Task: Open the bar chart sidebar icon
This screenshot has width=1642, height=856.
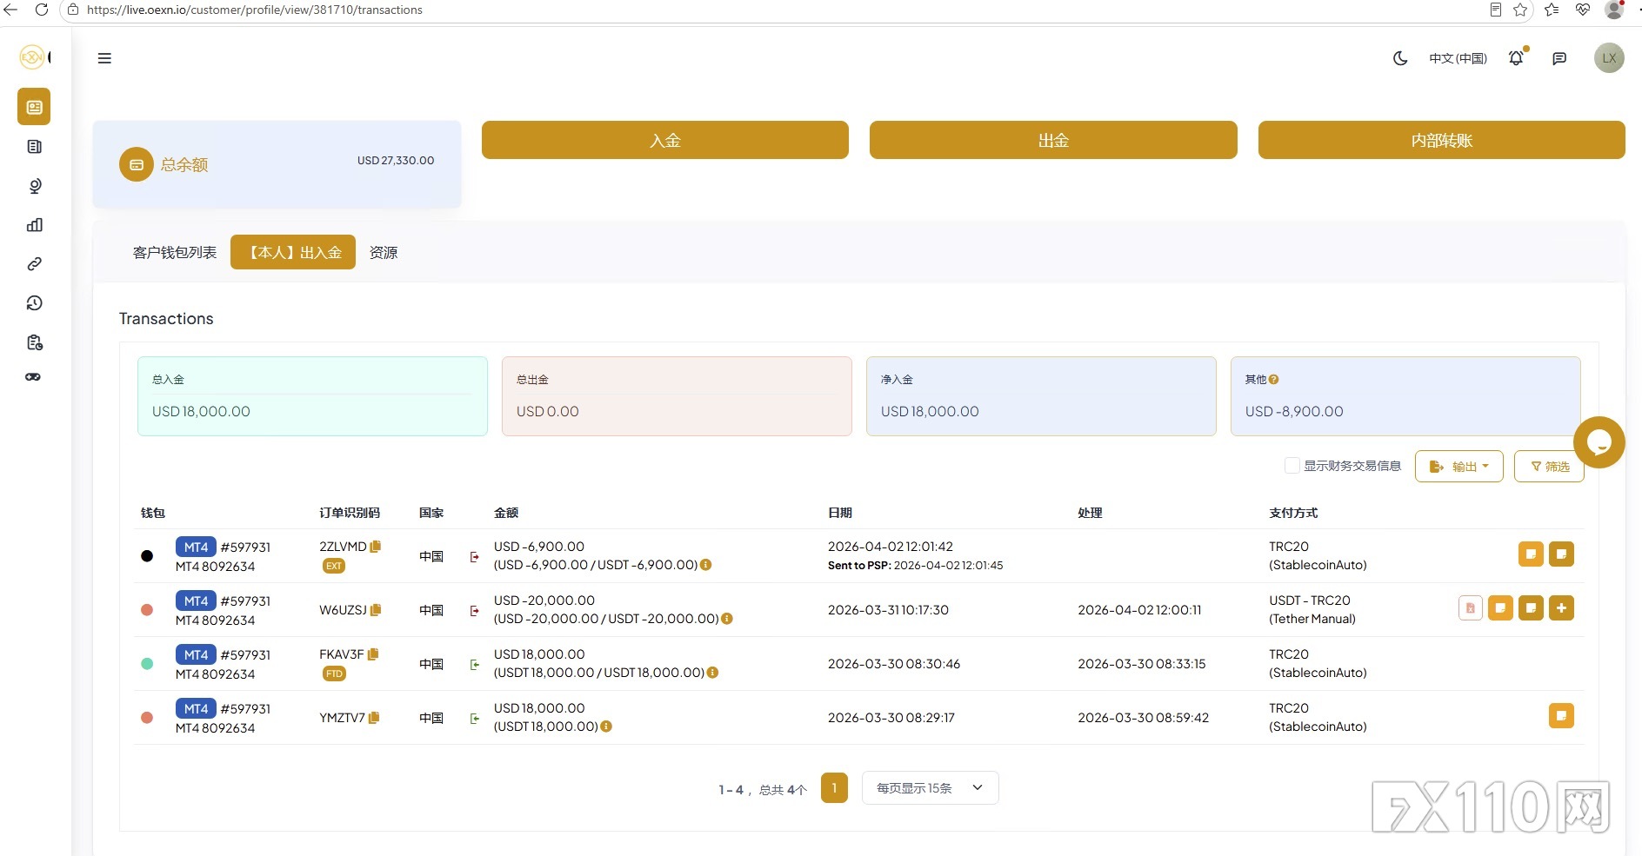Action: point(34,225)
